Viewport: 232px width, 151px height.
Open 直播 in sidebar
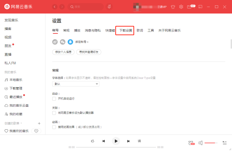tap(8, 55)
